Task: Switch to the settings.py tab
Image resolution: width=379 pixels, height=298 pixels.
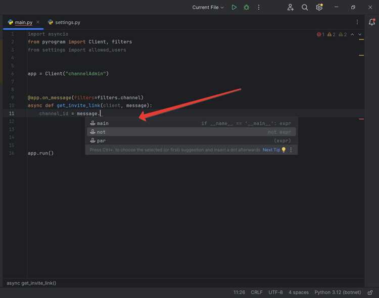Action: pos(64,22)
